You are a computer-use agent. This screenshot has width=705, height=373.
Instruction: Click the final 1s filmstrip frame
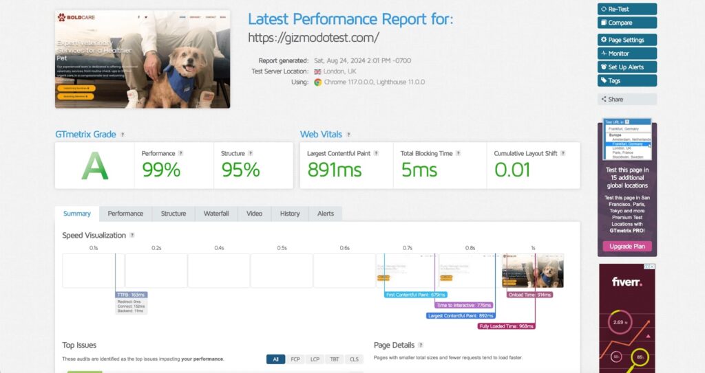click(533, 270)
